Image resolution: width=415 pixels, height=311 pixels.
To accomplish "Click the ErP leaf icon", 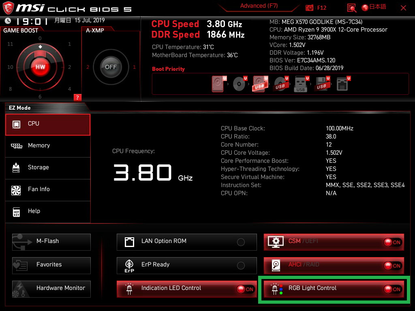I will pyautogui.click(x=129, y=266).
